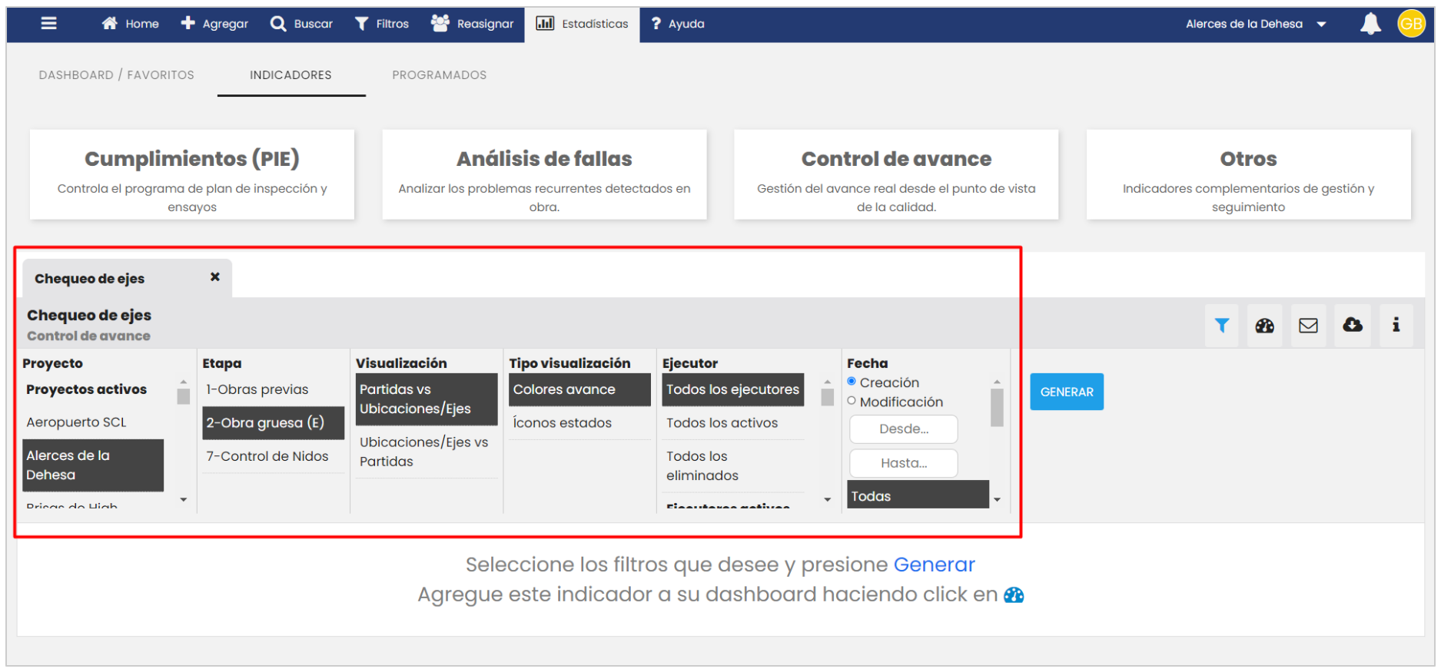Image resolution: width=1441 pixels, height=672 pixels.
Task: Click the notification bell icon
Action: pyautogui.click(x=1370, y=24)
